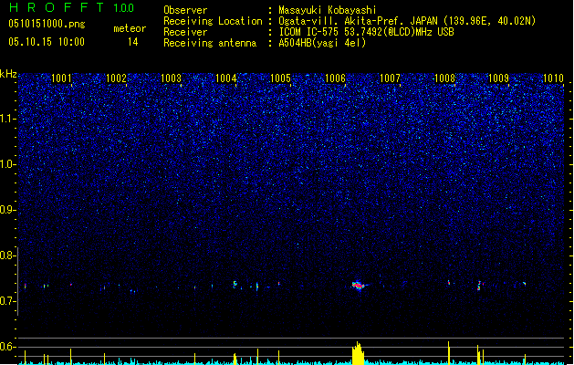This screenshot has height=365, width=574.
Task: Click the A504HB(yagi 4el) antenna text
Action: pyautogui.click(x=322, y=43)
